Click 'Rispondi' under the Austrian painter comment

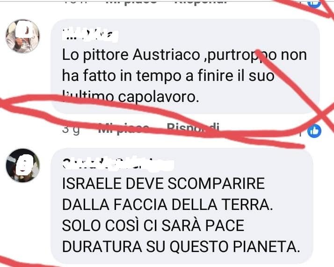click(x=193, y=129)
